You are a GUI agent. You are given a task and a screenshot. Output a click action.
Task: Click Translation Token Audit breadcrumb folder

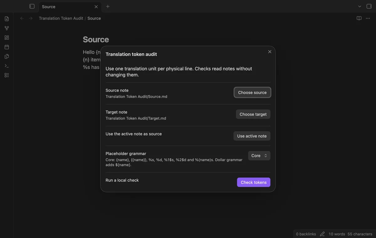(61, 18)
